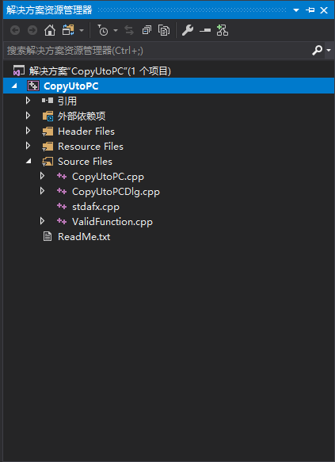Click the Home icon in toolbar
Screen dimensions: 335x462
[50, 30]
